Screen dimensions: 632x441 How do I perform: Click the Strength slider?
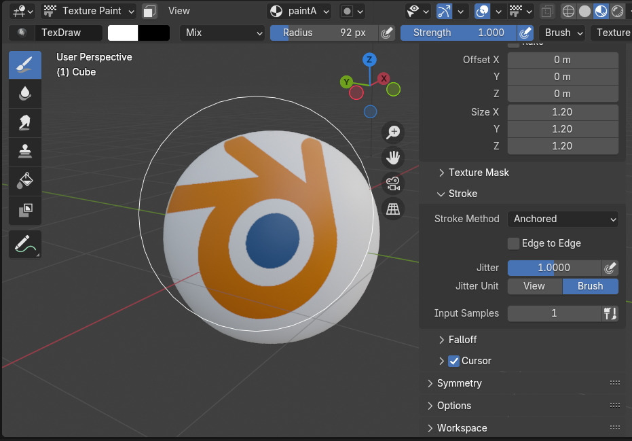pos(458,33)
